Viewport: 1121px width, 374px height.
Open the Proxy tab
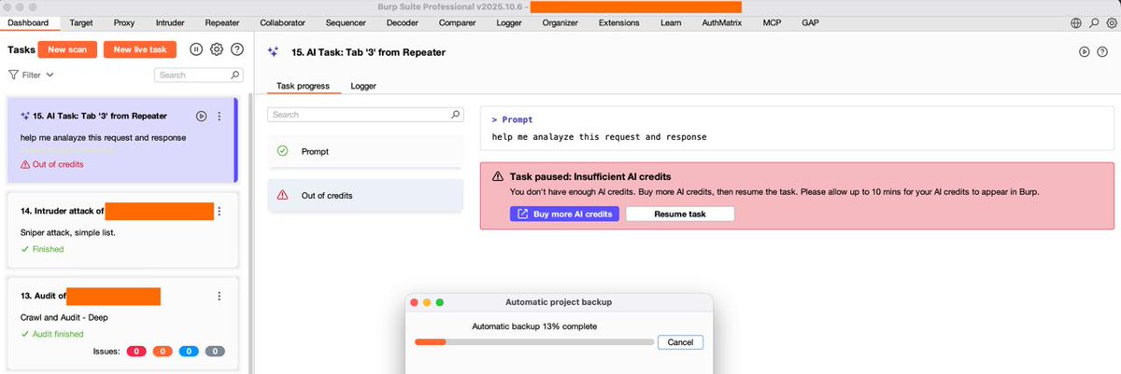(124, 22)
